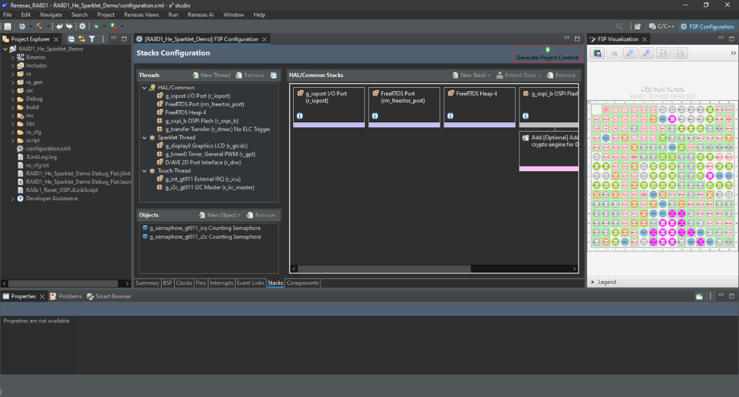The width and height of the screenshot is (739, 397).
Task: Switch to the Clocks tab
Action: pyautogui.click(x=184, y=283)
